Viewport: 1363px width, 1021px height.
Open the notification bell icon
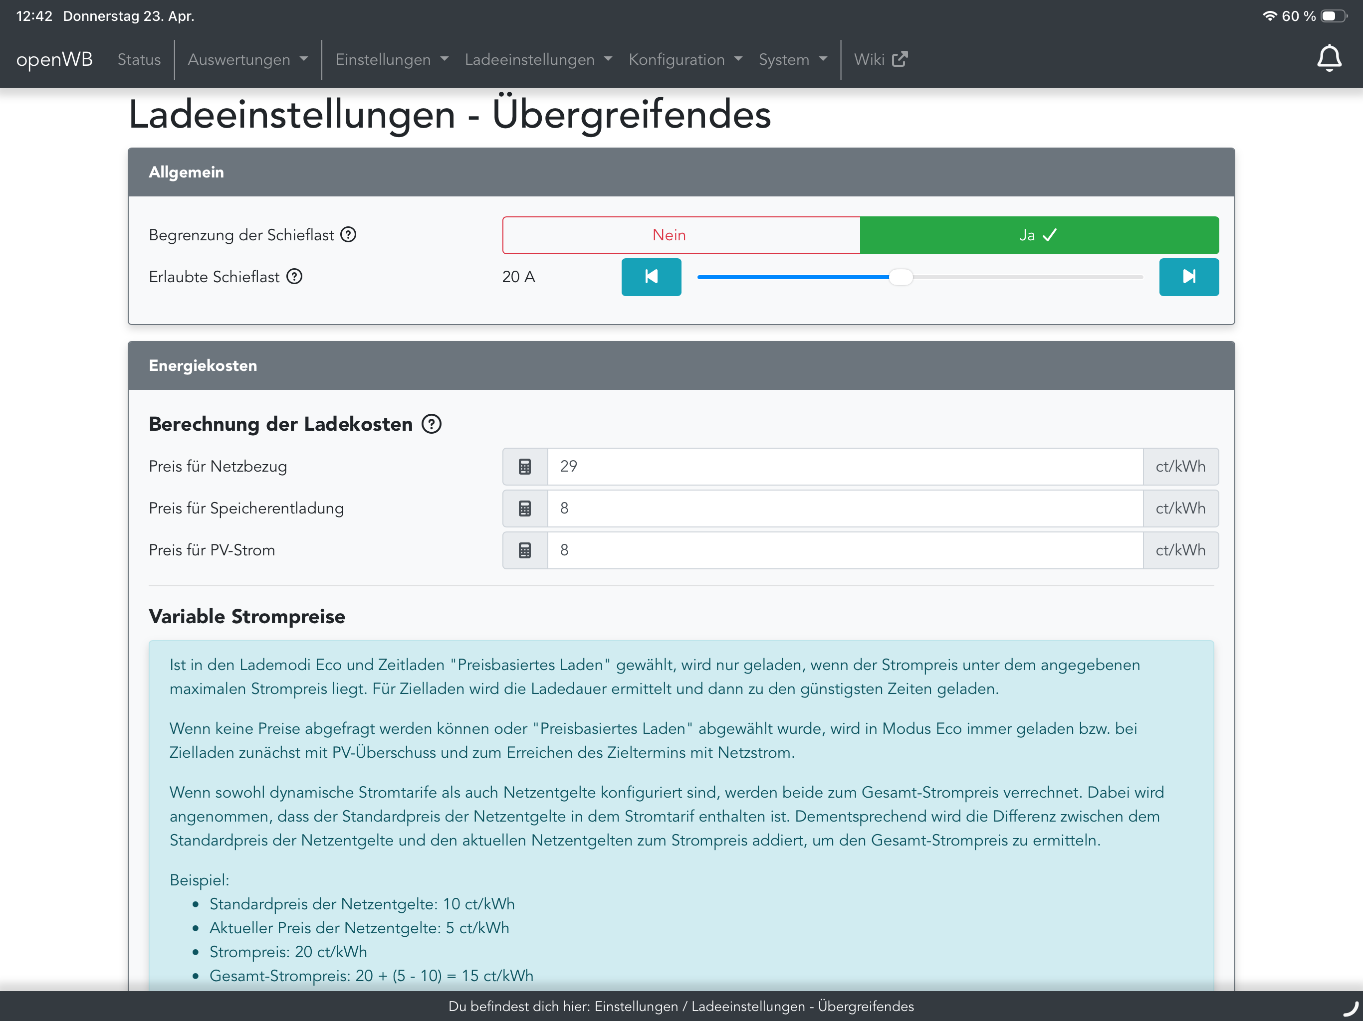pos(1329,58)
